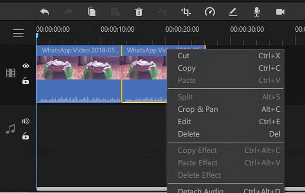Image resolution: width=305 pixels, height=193 pixels.
Task: Click the pencil Edit icon
Action: point(233,12)
